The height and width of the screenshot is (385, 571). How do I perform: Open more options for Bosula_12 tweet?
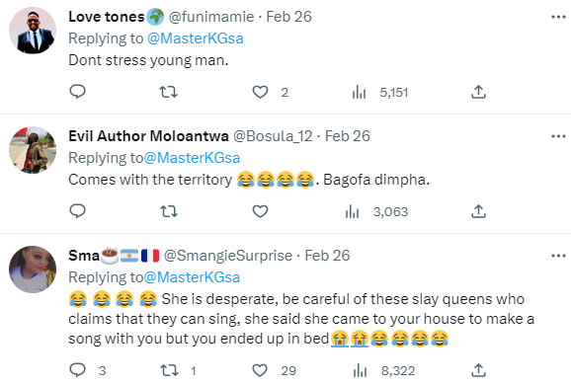[558, 136]
